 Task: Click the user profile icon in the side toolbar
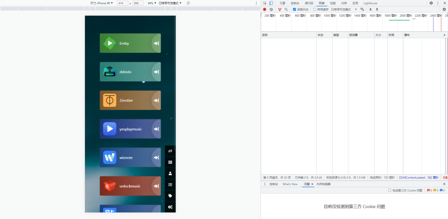coord(170,173)
